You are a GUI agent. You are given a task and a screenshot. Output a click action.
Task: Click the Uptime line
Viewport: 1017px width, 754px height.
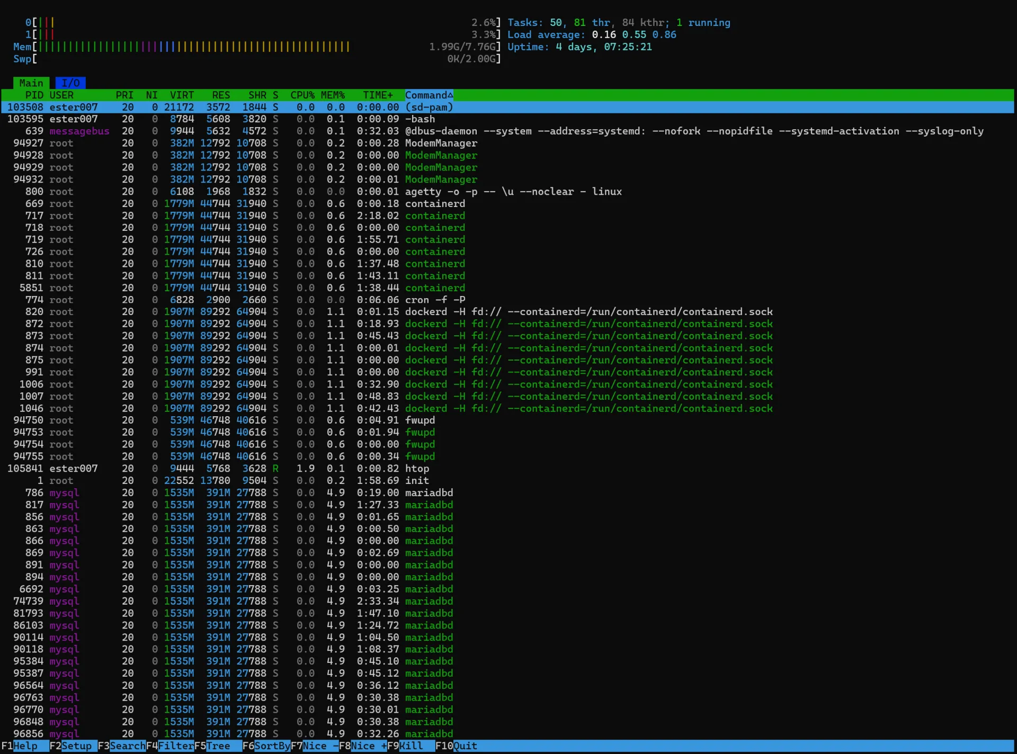(579, 47)
